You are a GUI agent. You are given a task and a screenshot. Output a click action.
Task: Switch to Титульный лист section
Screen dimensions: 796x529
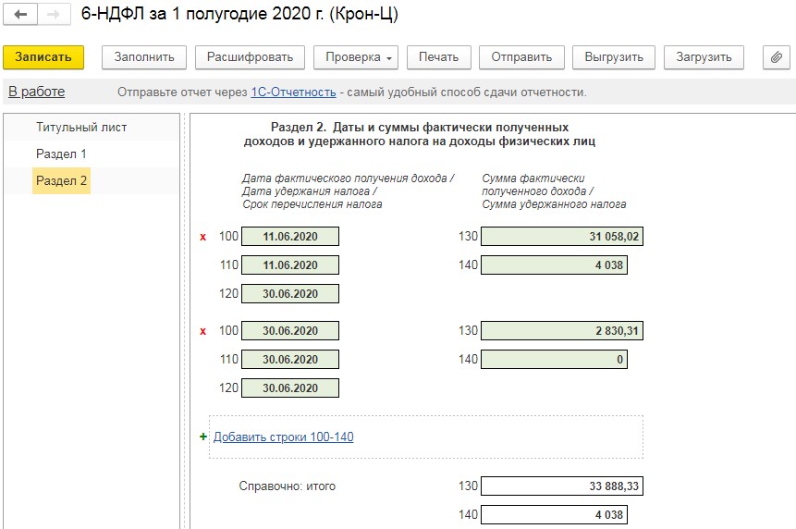[x=81, y=127]
